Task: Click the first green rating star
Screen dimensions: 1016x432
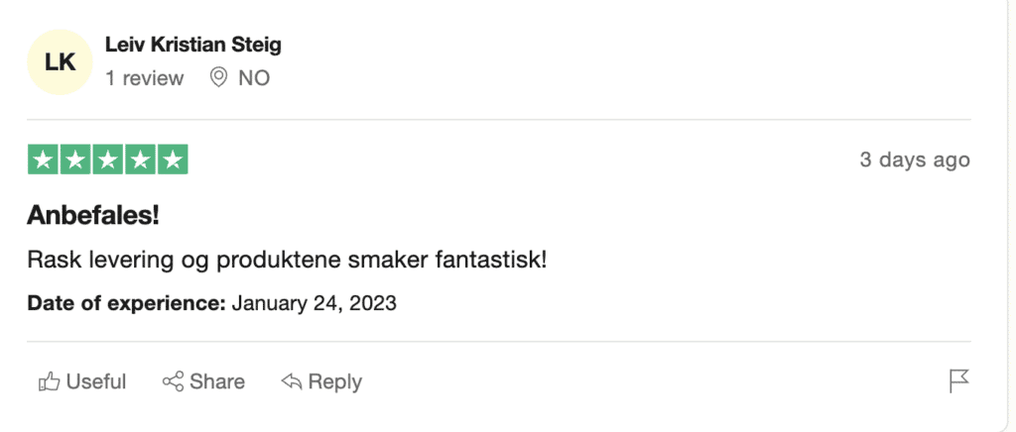Action: 44,160
